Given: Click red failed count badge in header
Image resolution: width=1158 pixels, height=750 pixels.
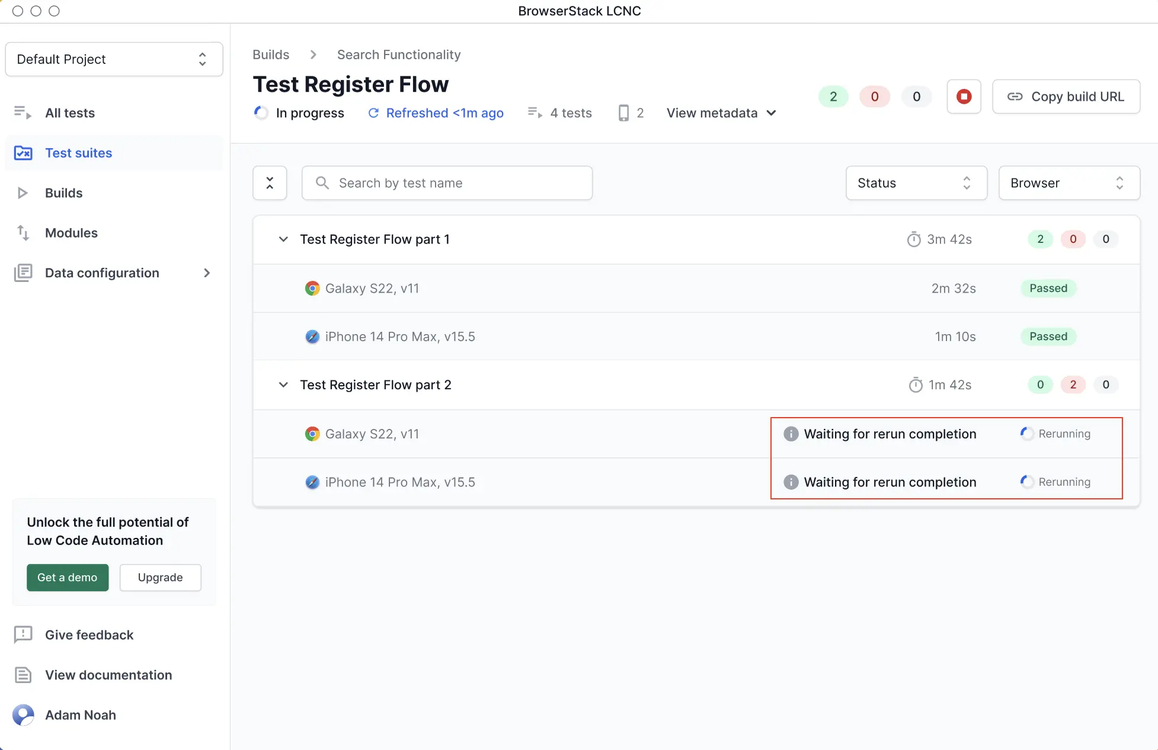Looking at the screenshot, I should [875, 97].
